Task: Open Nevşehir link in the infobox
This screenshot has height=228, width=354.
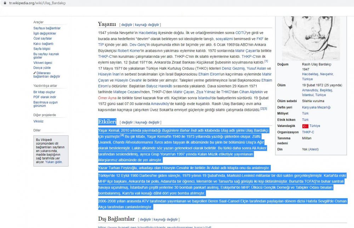Action: click(326, 74)
